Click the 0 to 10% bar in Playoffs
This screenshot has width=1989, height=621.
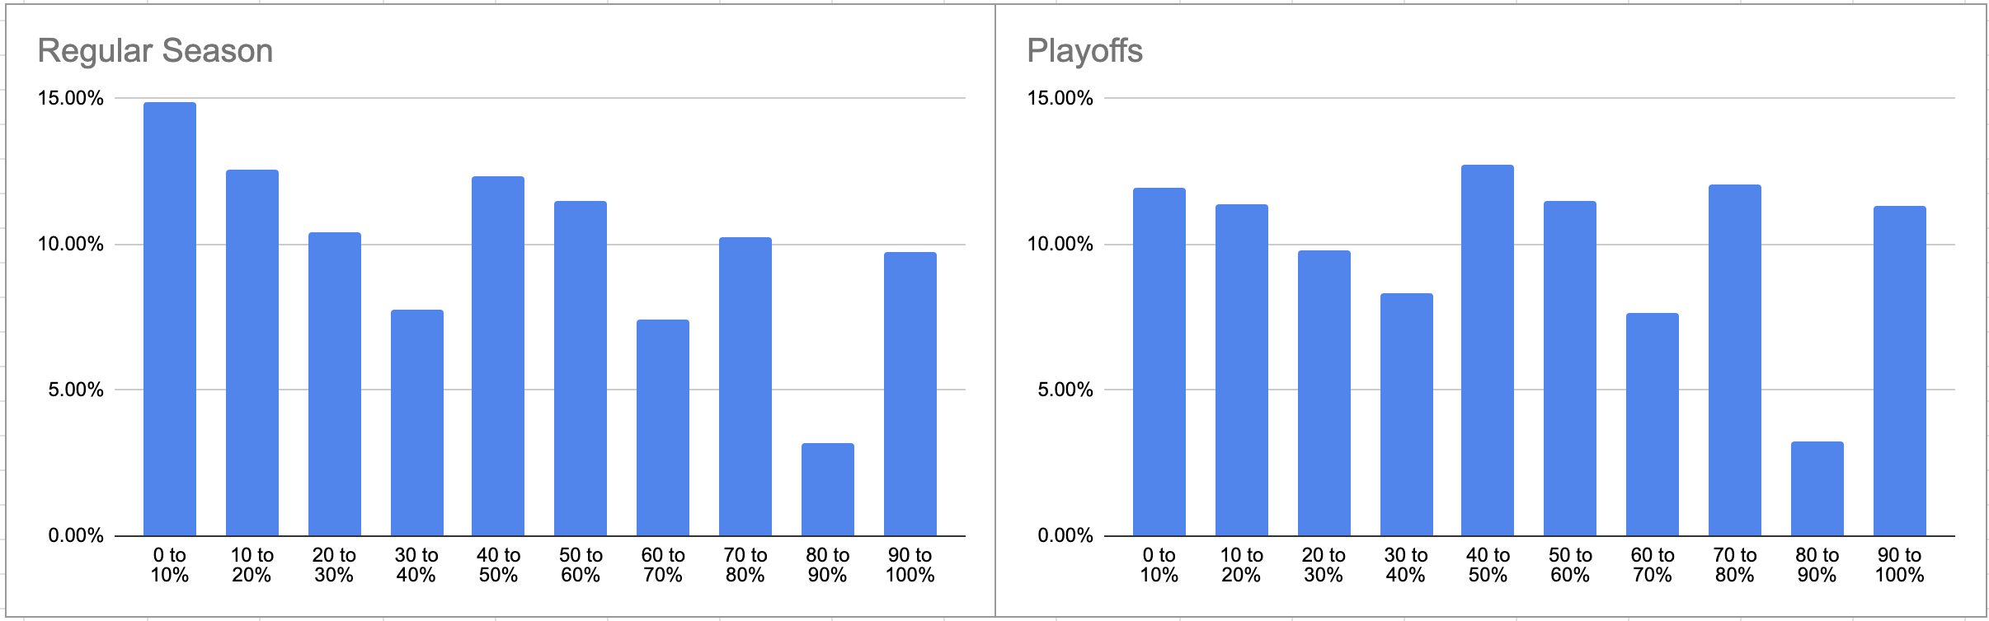click(1159, 362)
